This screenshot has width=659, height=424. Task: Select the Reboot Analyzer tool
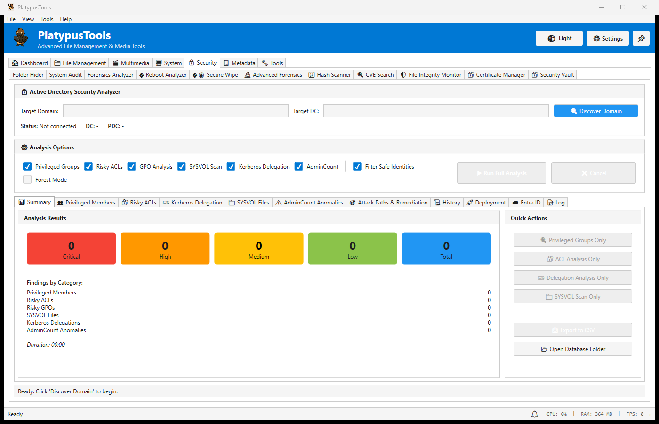point(163,74)
